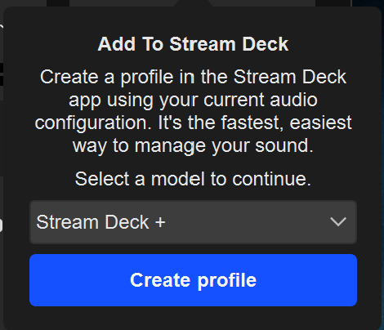Click the partially hidden white icon beside the dropdown
The height and width of the screenshot is (330, 384).
pyautogui.click(x=1, y=225)
